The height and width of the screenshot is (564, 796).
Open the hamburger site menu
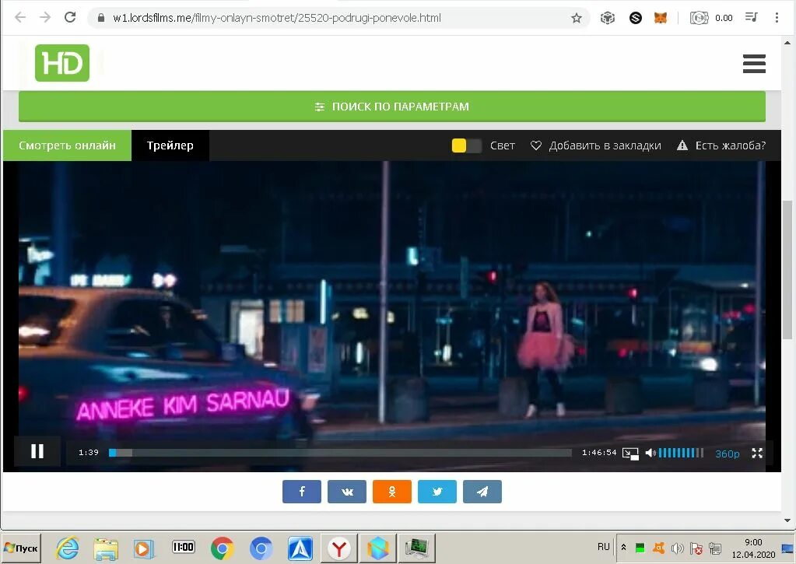click(754, 64)
